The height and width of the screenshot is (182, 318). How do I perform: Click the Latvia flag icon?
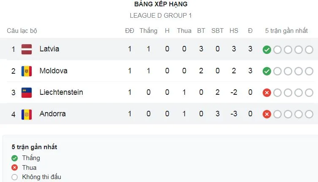[x=27, y=49]
